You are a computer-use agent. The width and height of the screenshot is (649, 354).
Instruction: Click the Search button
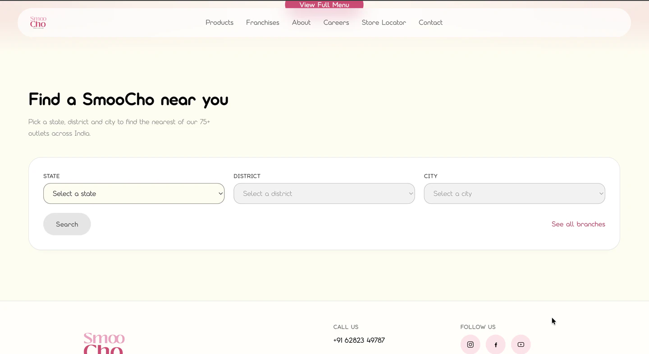pyautogui.click(x=67, y=224)
